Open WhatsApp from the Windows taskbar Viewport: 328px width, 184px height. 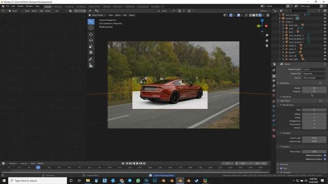pyautogui.click(x=138, y=180)
